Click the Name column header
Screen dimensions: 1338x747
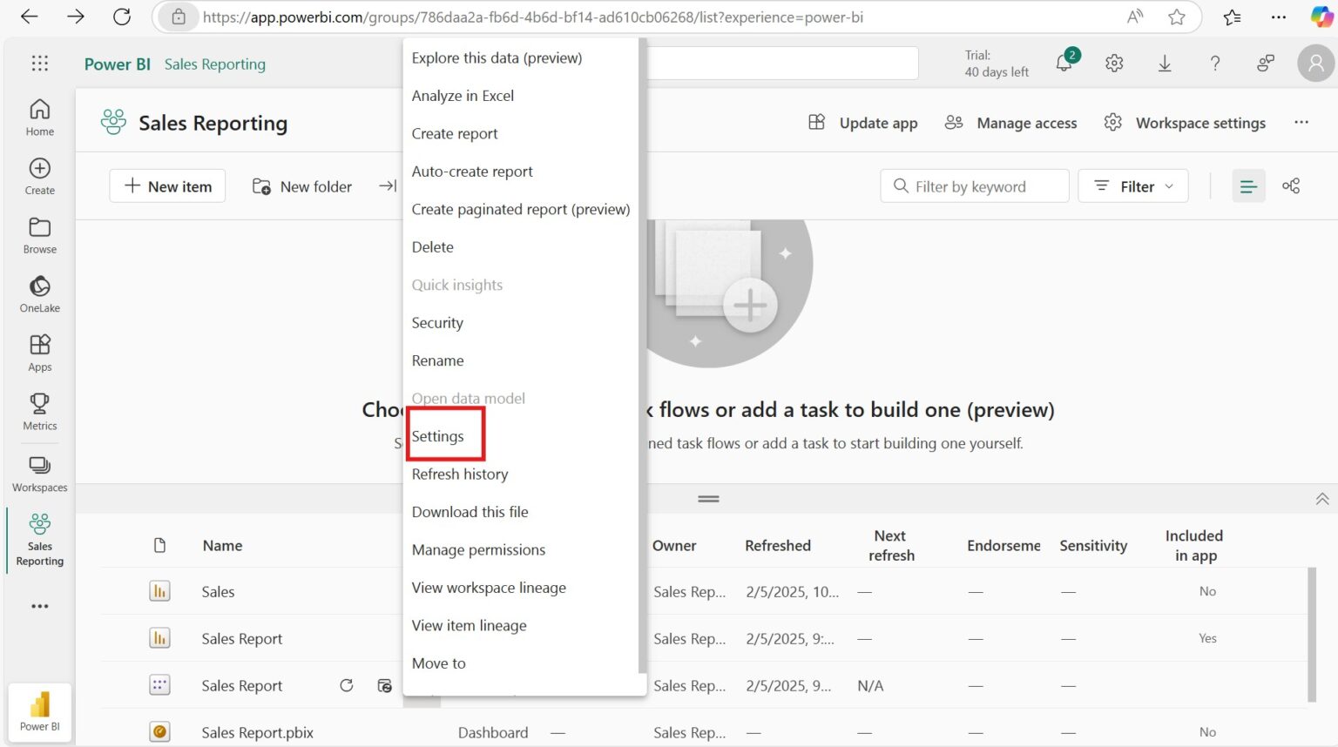(x=222, y=546)
